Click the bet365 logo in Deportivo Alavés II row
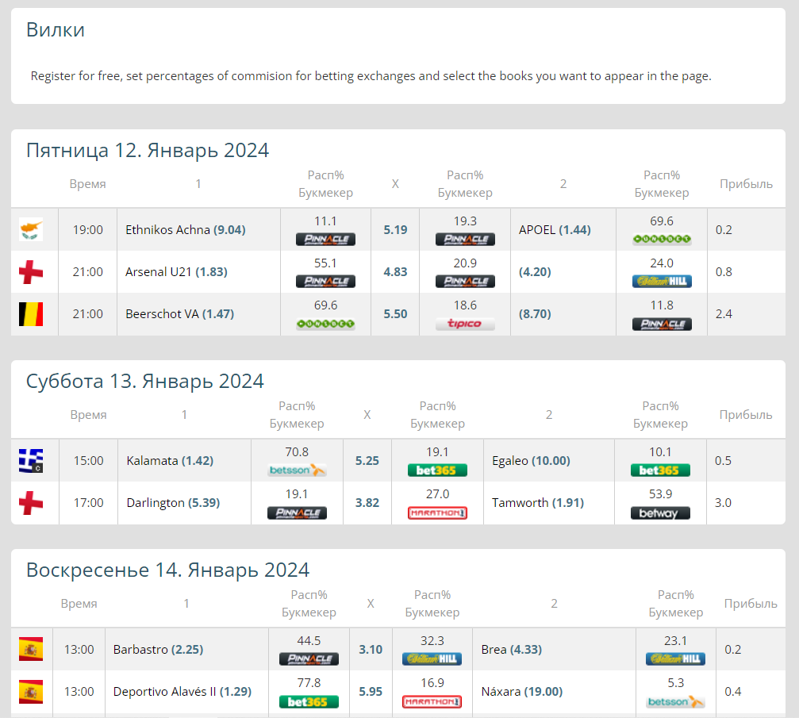Viewport: 799px width, 718px height. coord(309,701)
